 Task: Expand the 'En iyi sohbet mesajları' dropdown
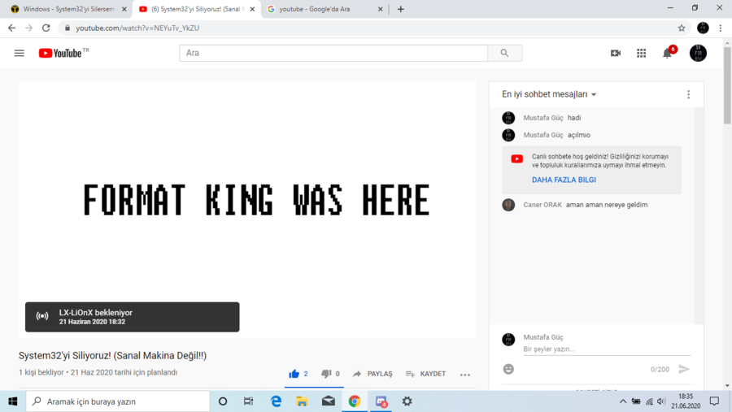[550, 94]
